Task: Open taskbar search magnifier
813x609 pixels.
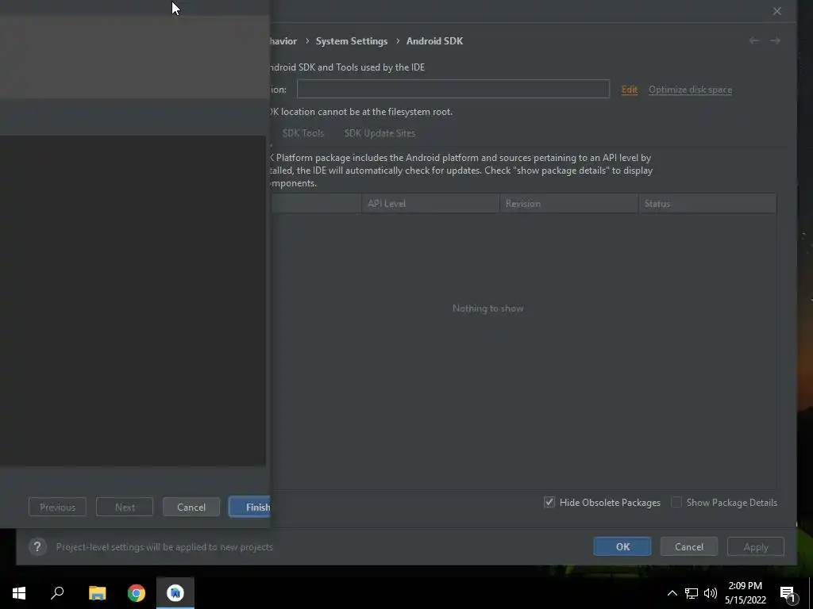Action: (57, 593)
